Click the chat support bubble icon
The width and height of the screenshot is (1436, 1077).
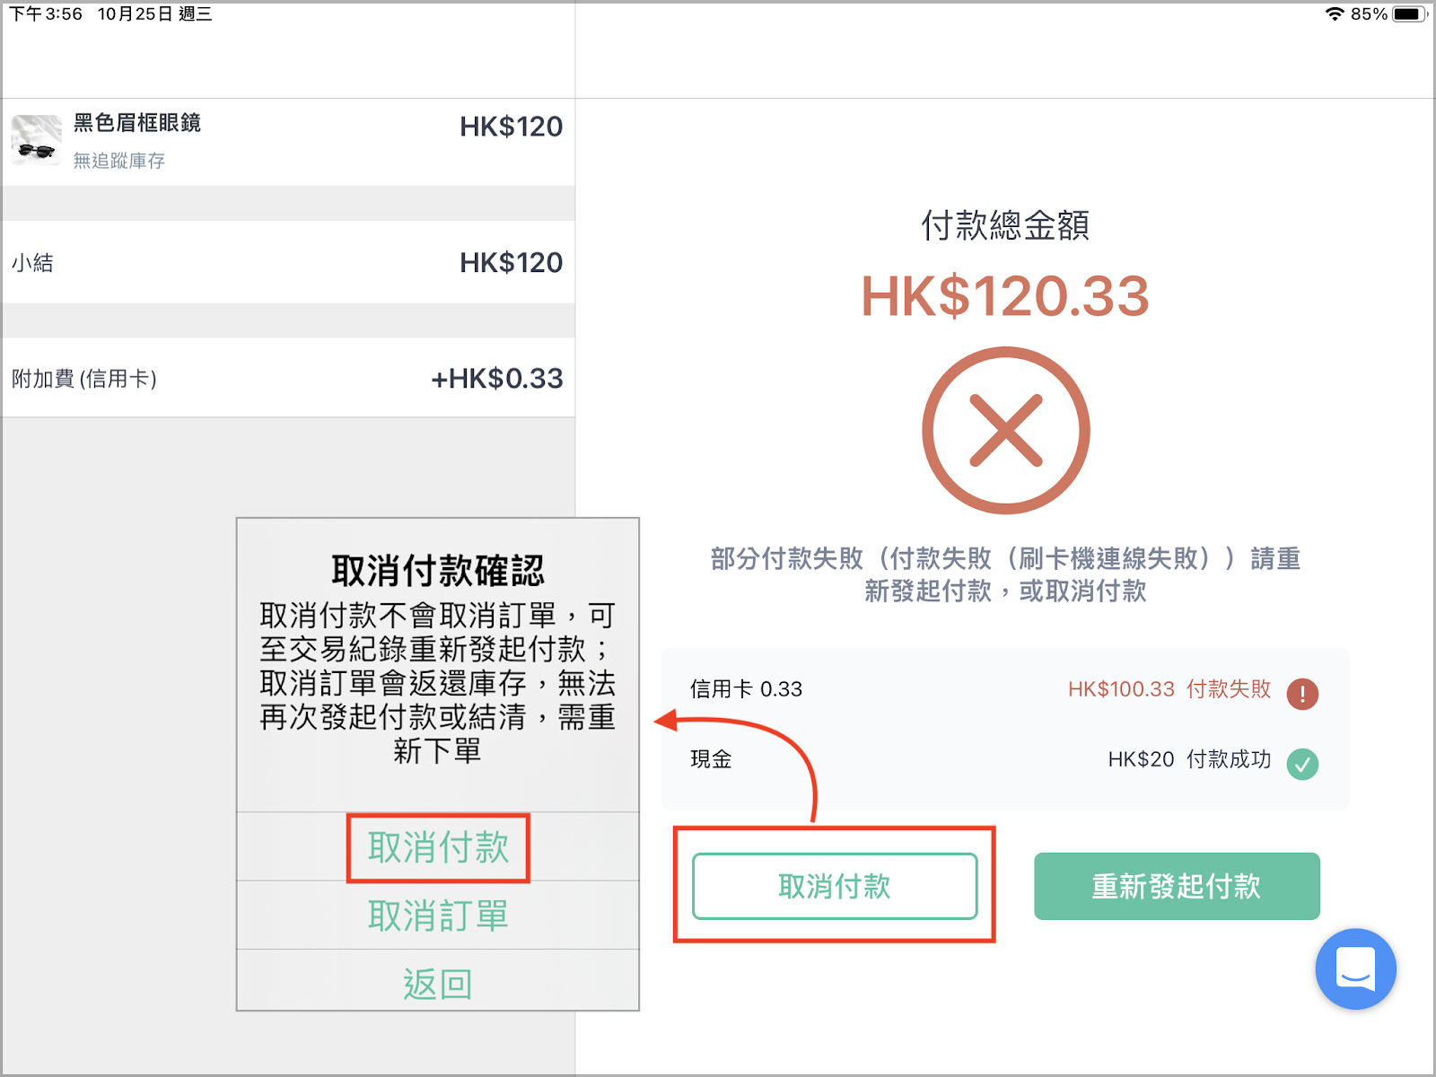tap(1355, 968)
